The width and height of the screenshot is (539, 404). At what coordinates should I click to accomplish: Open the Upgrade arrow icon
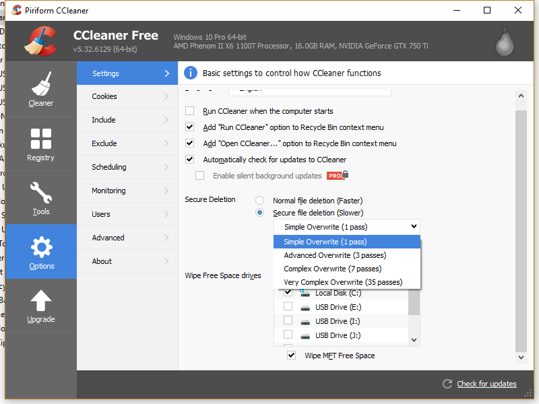(41, 300)
